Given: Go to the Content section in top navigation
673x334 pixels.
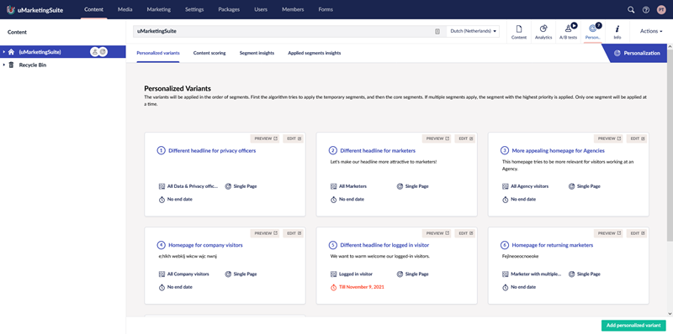Looking at the screenshot, I should [93, 9].
